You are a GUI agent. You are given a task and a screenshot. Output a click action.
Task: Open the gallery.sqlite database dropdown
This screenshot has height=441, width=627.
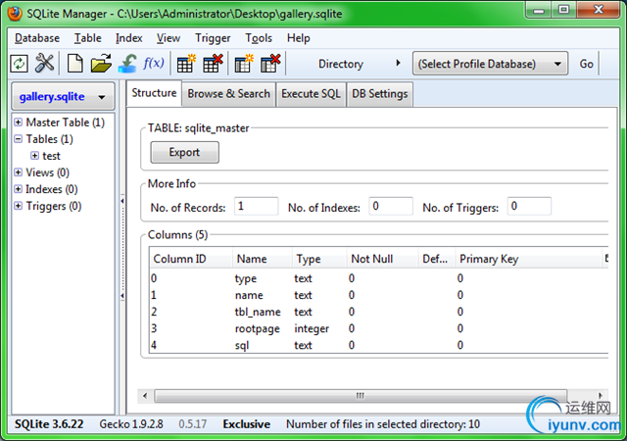61,98
